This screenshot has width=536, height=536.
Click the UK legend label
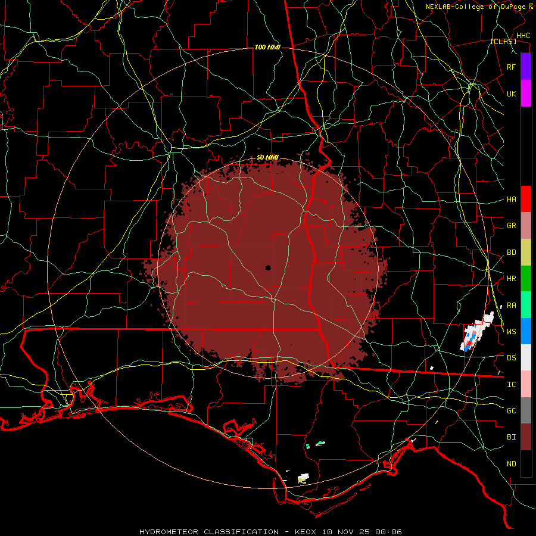(511, 94)
